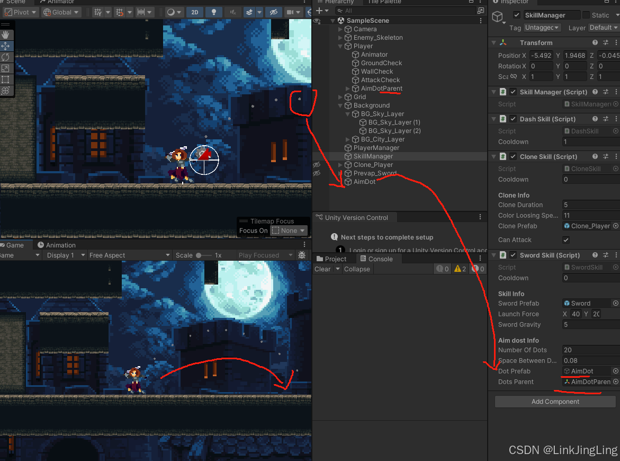Switch to the Project tab
This screenshot has height=461, width=620.
[x=331, y=259]
